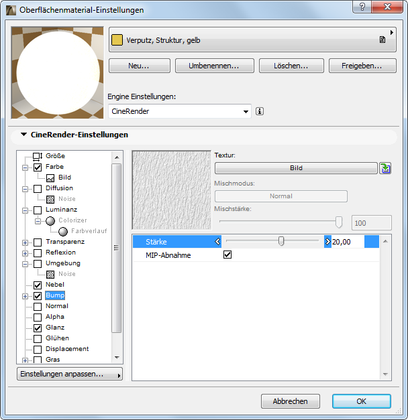
Task: Enable the Glühen channel checkbox
Action: click(x=38, y=339)
